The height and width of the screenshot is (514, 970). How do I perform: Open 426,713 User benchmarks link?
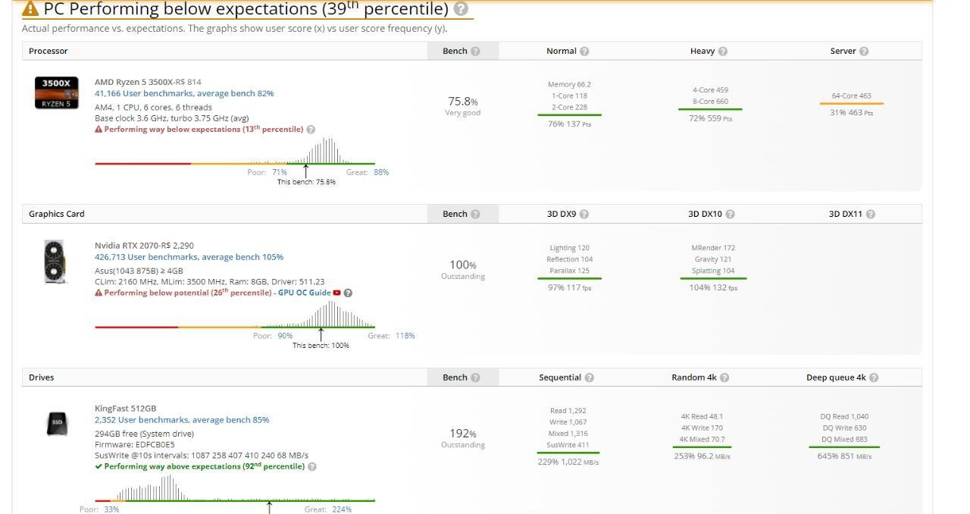pyautogui.click(x=189, y=257)
